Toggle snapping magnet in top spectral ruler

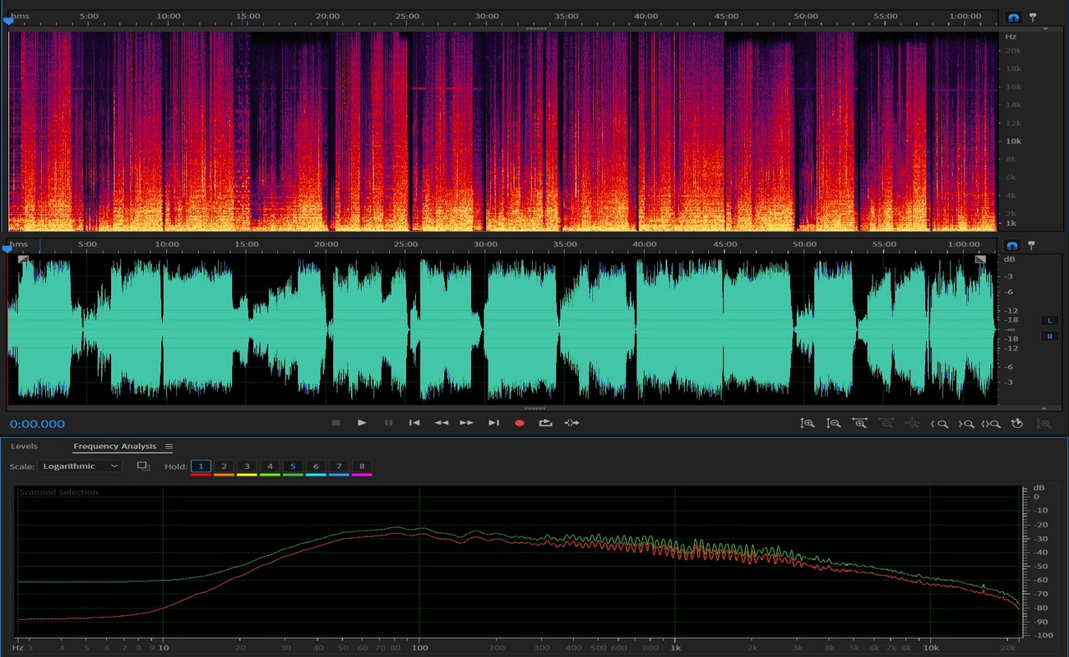[x=1013, y=17]
